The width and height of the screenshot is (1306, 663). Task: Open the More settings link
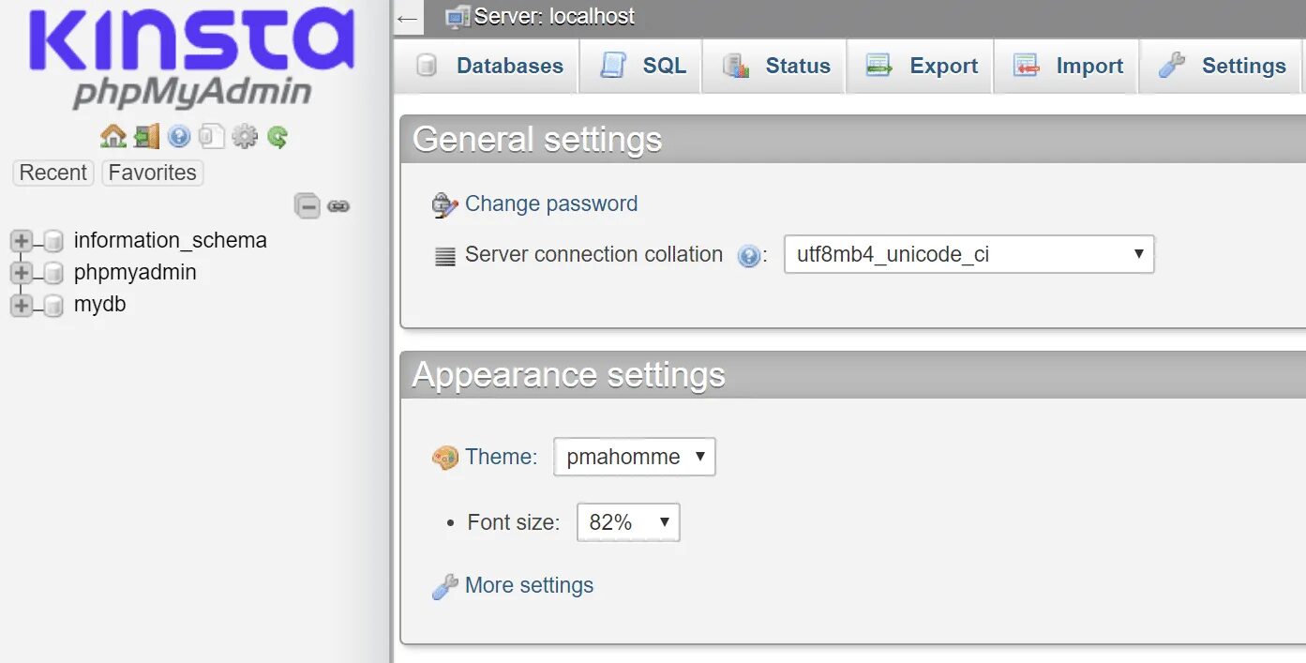click(529, 585)
